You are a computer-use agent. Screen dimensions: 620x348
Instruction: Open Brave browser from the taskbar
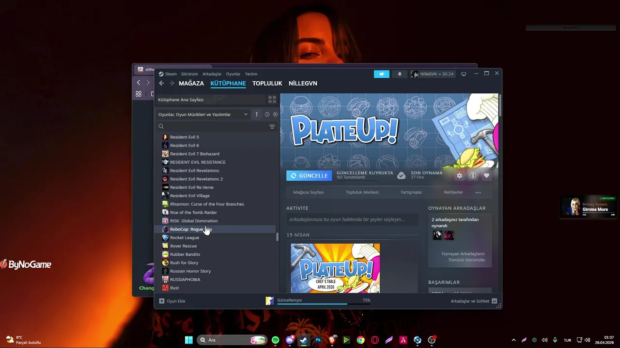point(332,340)
